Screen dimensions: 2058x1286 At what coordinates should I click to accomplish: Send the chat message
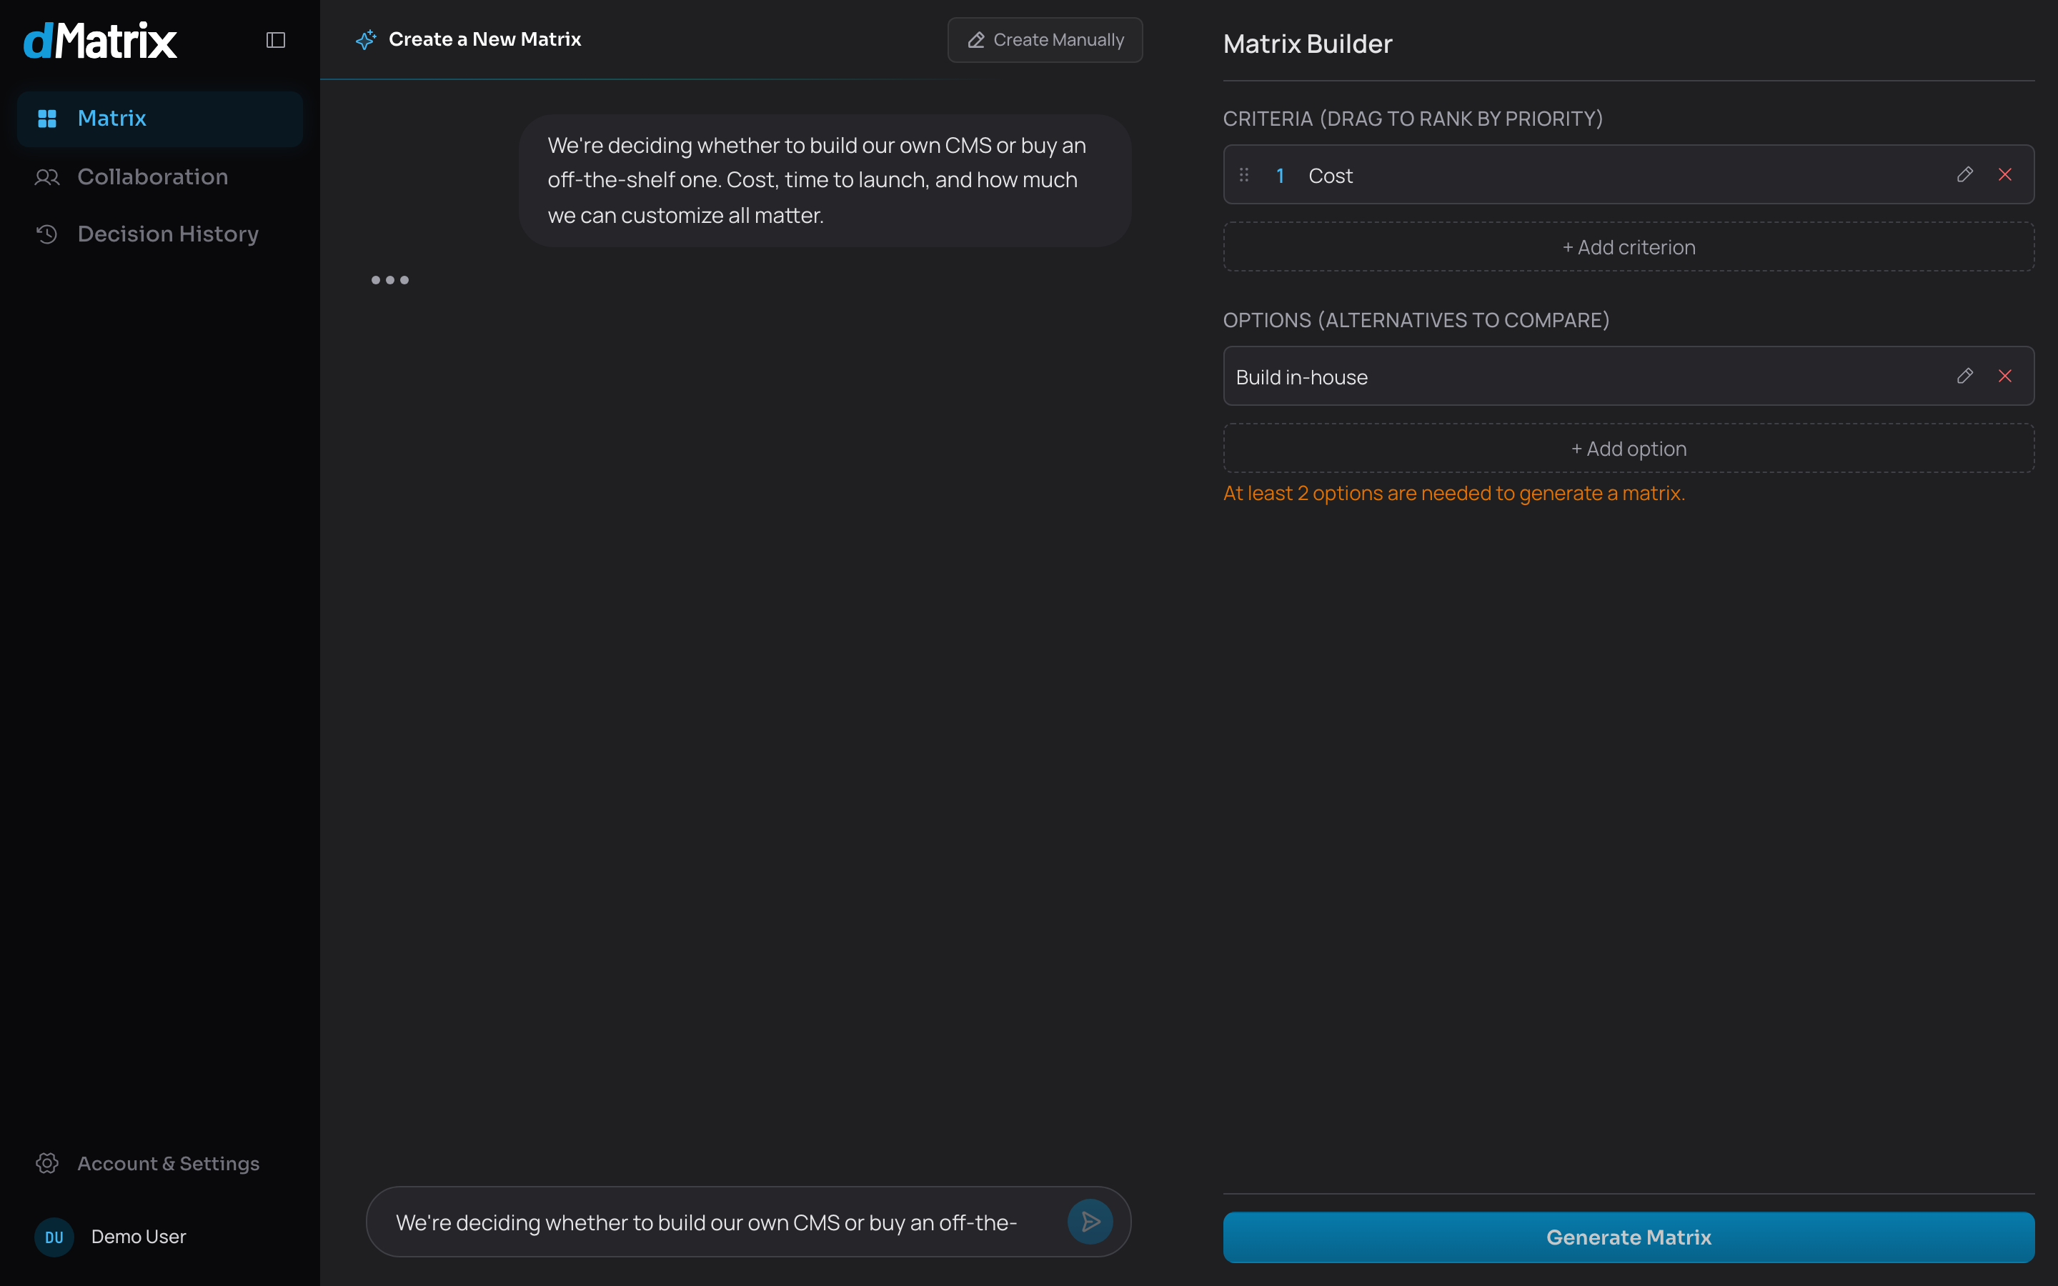click(1090, 1222)
